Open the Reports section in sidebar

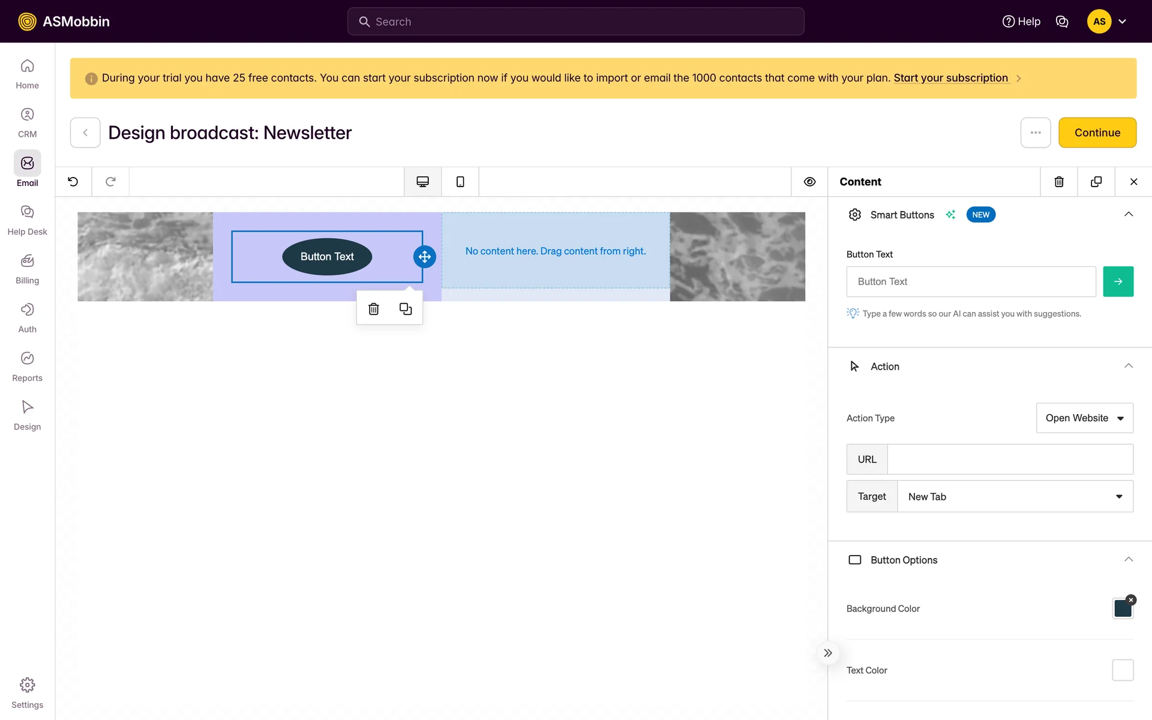coord(27,366)
